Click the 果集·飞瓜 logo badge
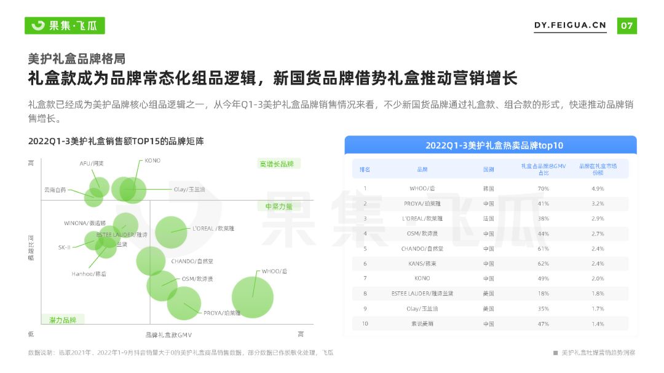664x373 pixels. [65, 26]
